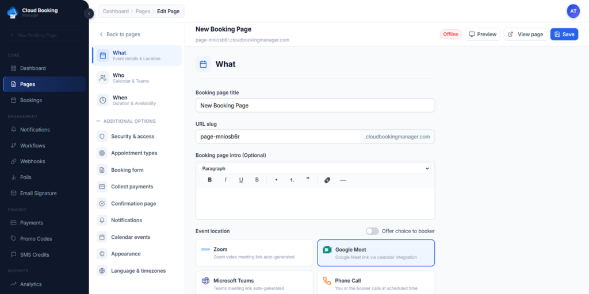Image resolution: width=589 pixels, height=294 pixels.
Task: Click the numbered list icon
Action: pos(292,180)
